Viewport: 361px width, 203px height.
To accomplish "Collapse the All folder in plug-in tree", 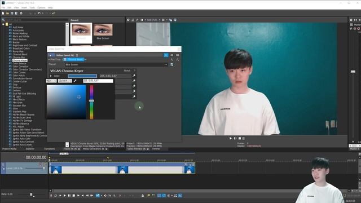I will (3, 24).
